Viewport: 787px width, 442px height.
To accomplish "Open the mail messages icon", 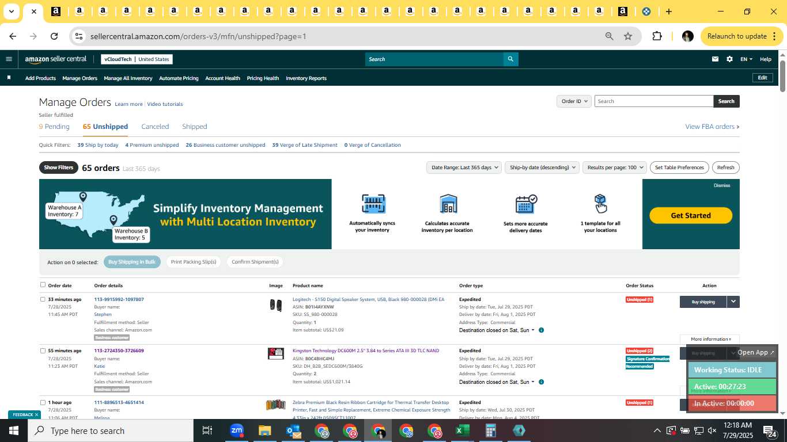I will (715, 59).
